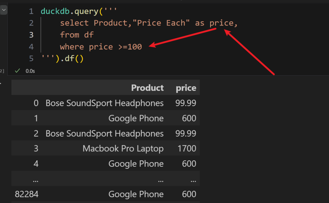The height and width of the screenshot is (203, 329).
Task: Place cursor on "where price >=100" line
Action: (x=101, y=47)
